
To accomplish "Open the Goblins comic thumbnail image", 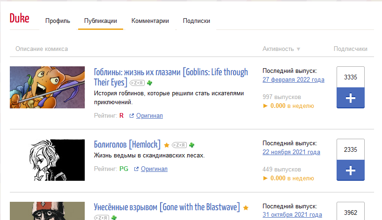I will point(47,87).
